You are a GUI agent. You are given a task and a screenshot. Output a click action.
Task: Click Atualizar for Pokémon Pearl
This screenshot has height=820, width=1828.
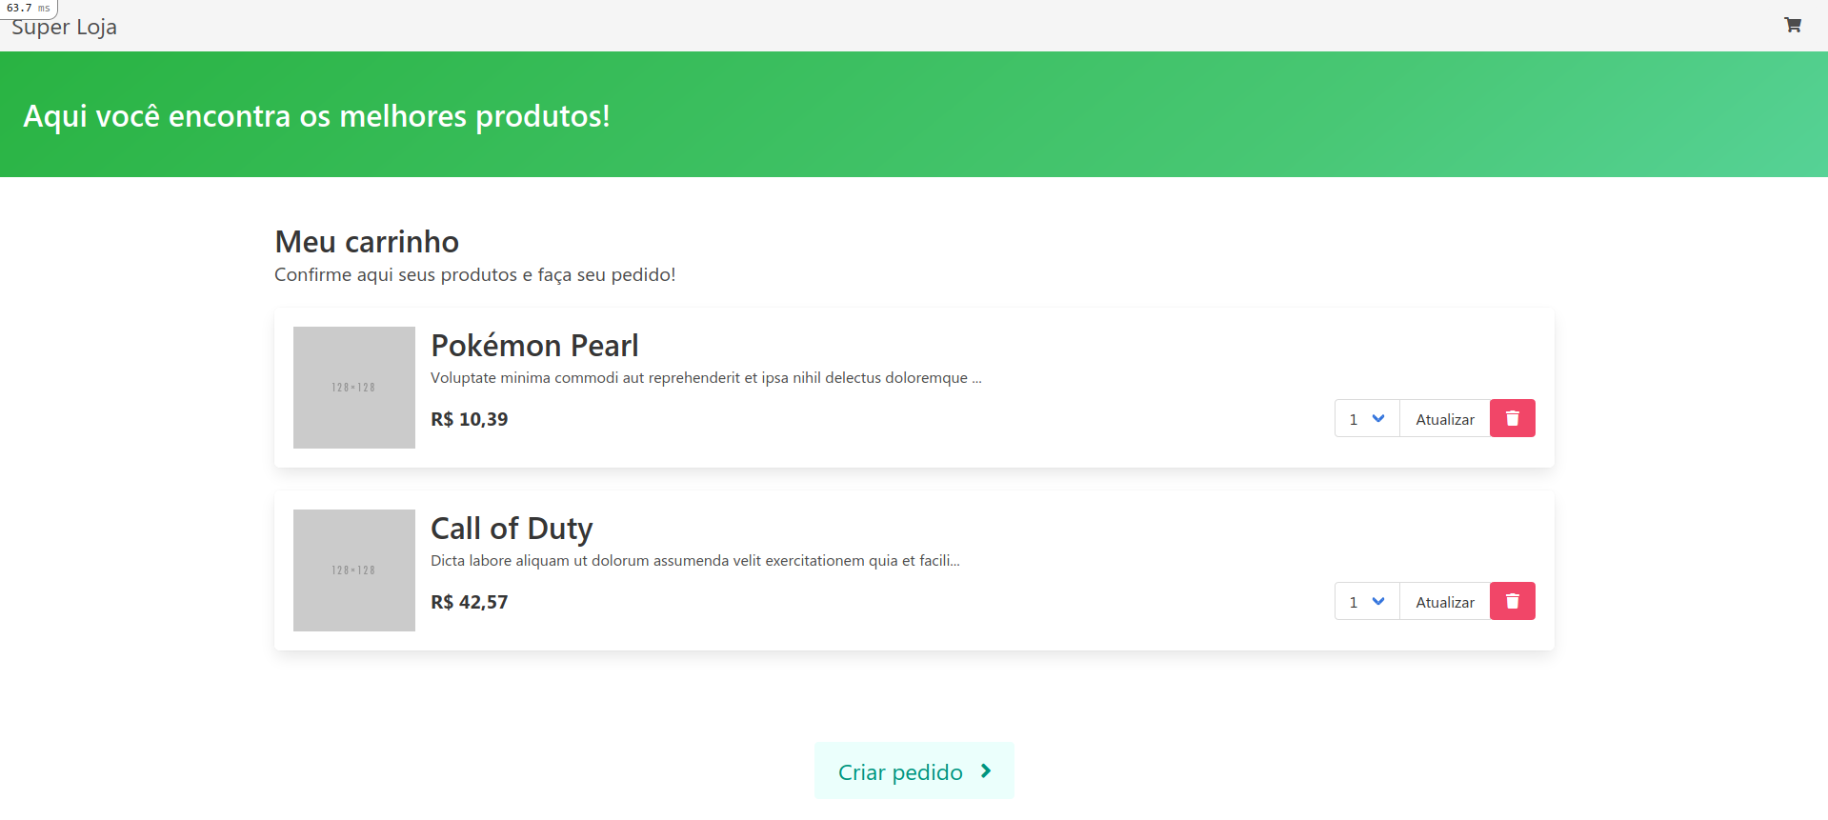click(1444, 418)
